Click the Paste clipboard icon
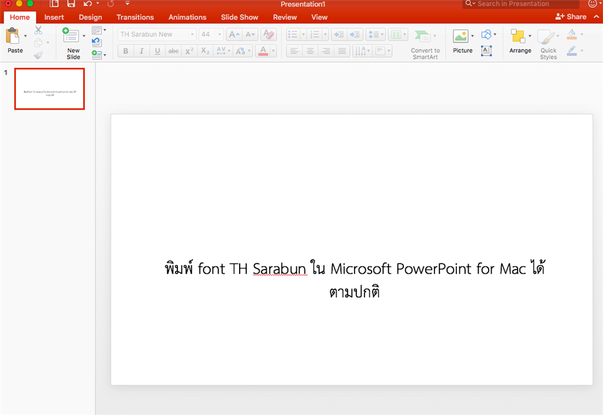The height and width of the screenshot is (415, 603). pos(13,36)
